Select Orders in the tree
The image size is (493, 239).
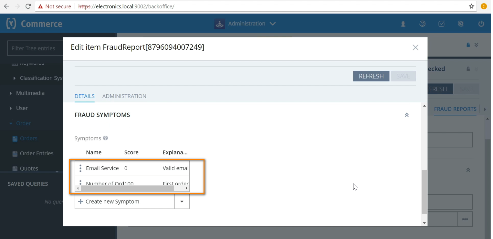(x=29, y=138)
